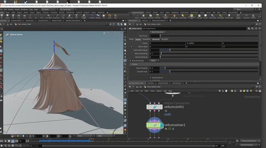Open the No cam dropdown in viewport
266x148 pixels.
(x=118, y=33)
